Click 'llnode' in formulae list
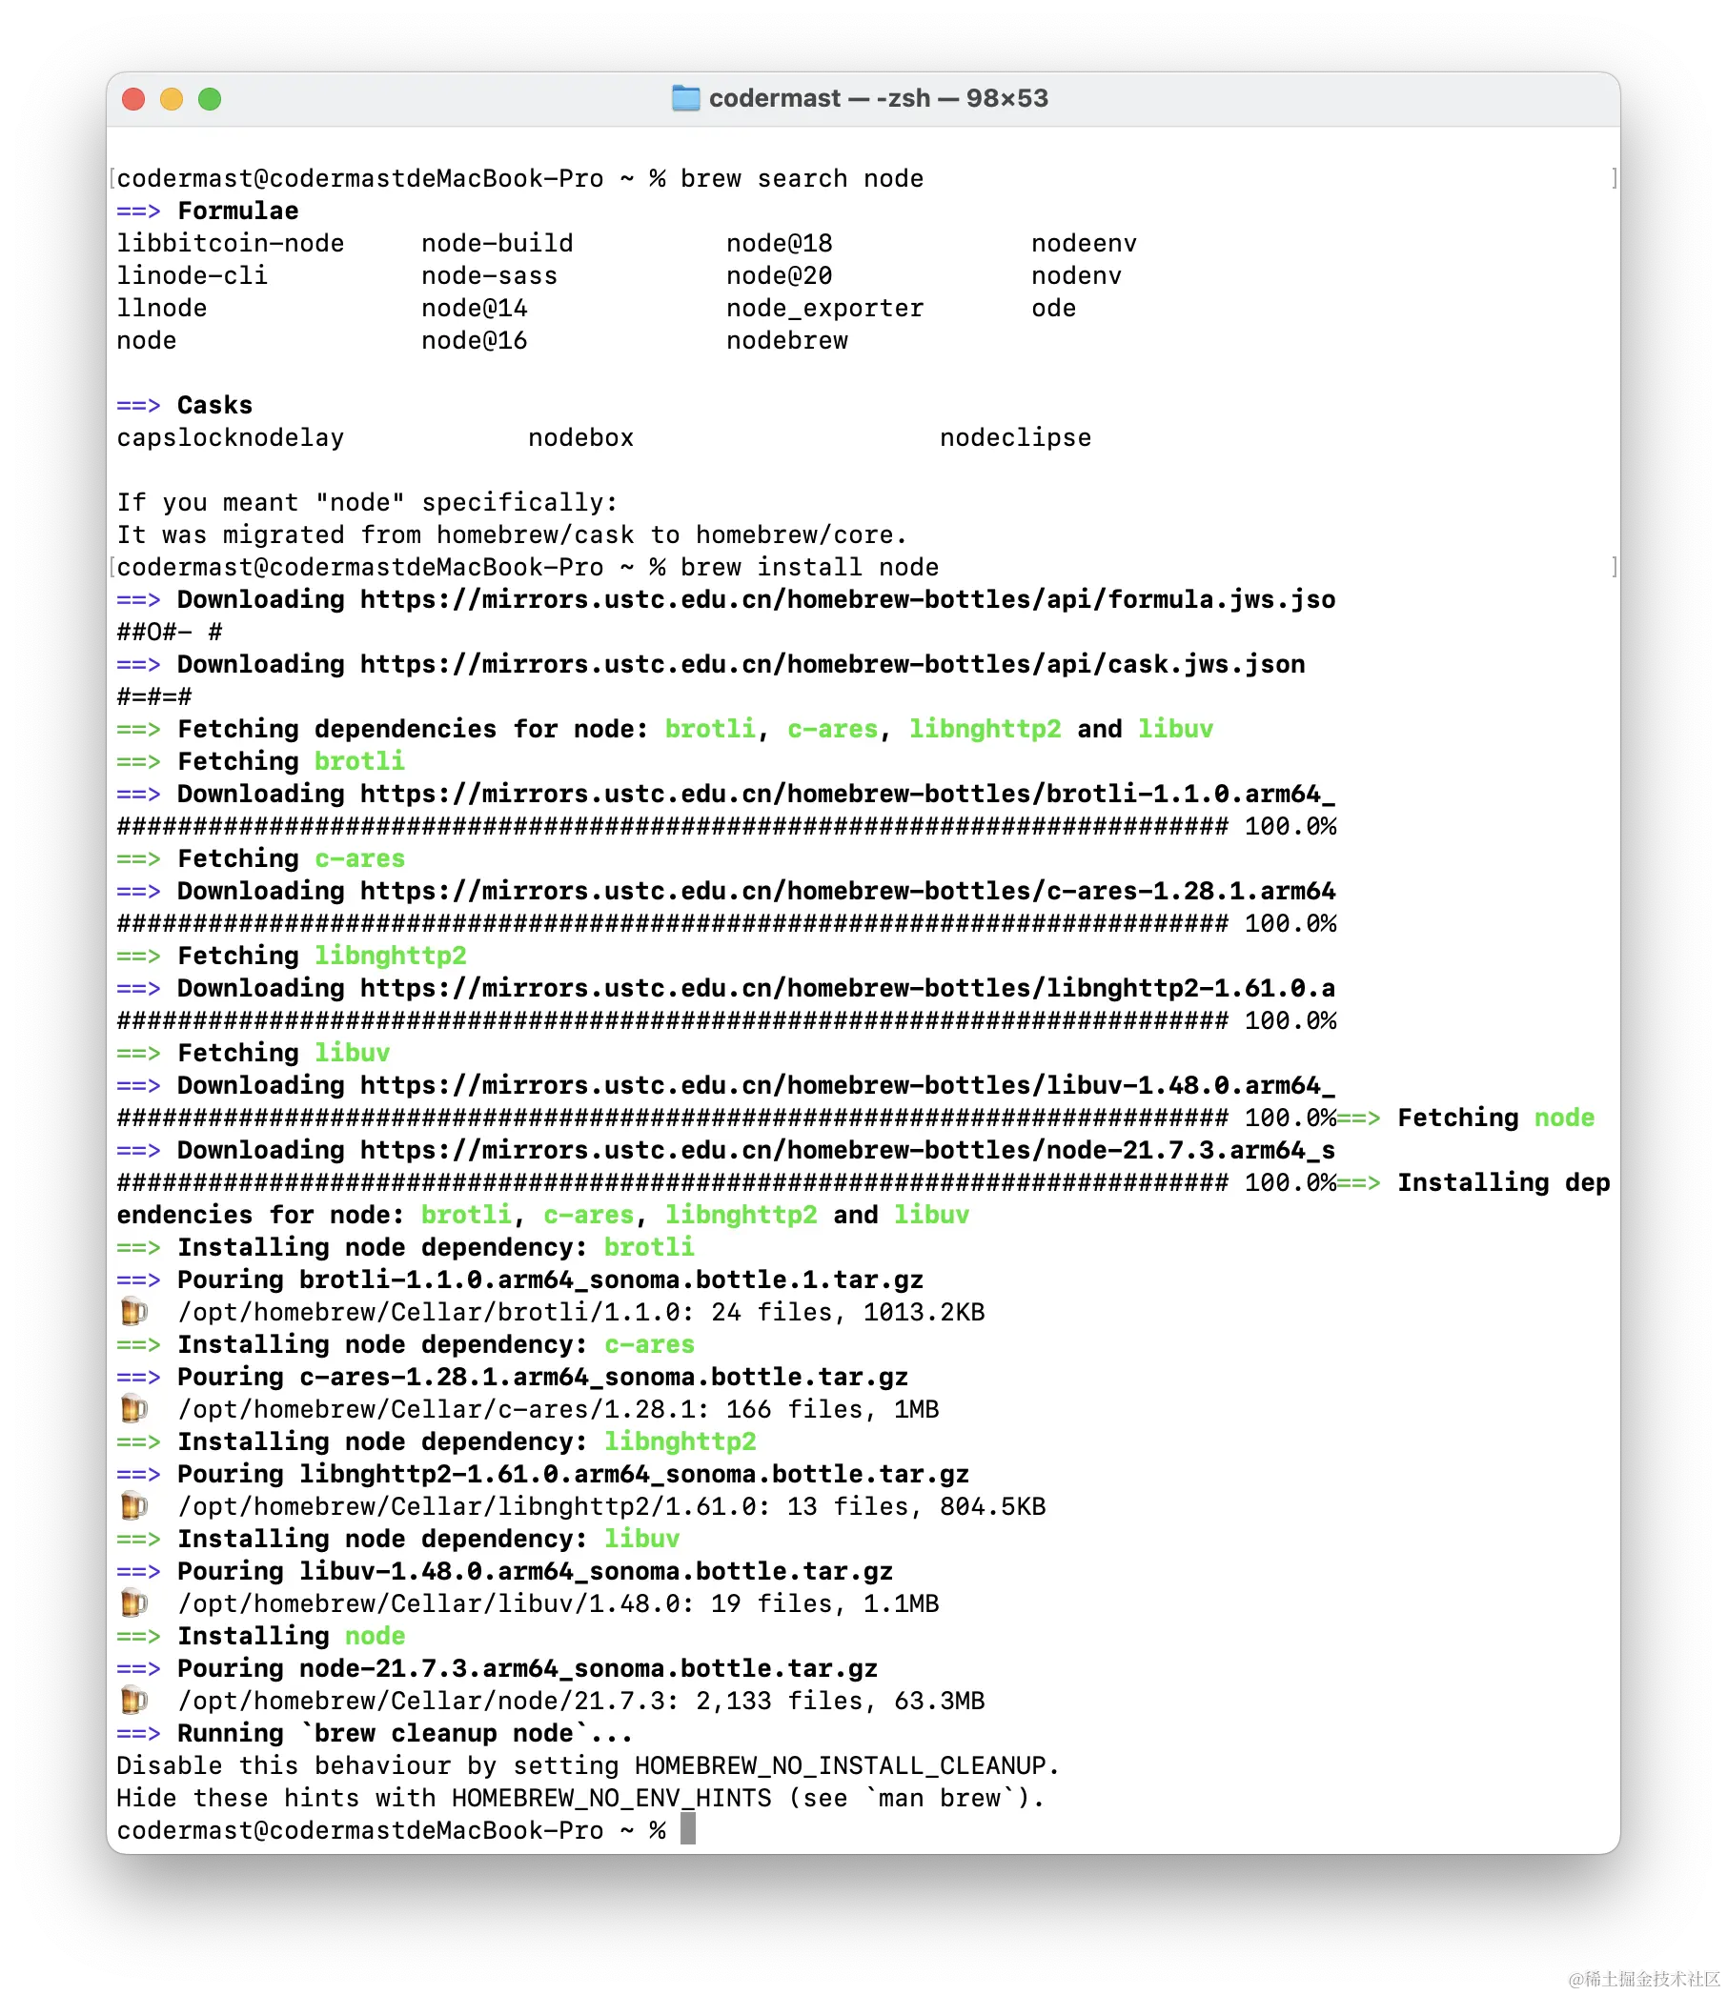This screenshot has width=1727, height=1995. [162, 309]
